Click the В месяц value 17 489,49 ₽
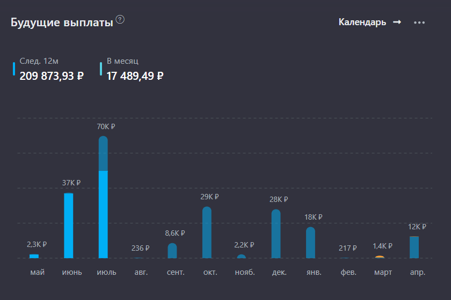This screenshot has height=300, width=451. 135,76
